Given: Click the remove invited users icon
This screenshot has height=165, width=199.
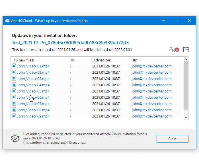Looking at the screenshot, I should click(174, 49).
